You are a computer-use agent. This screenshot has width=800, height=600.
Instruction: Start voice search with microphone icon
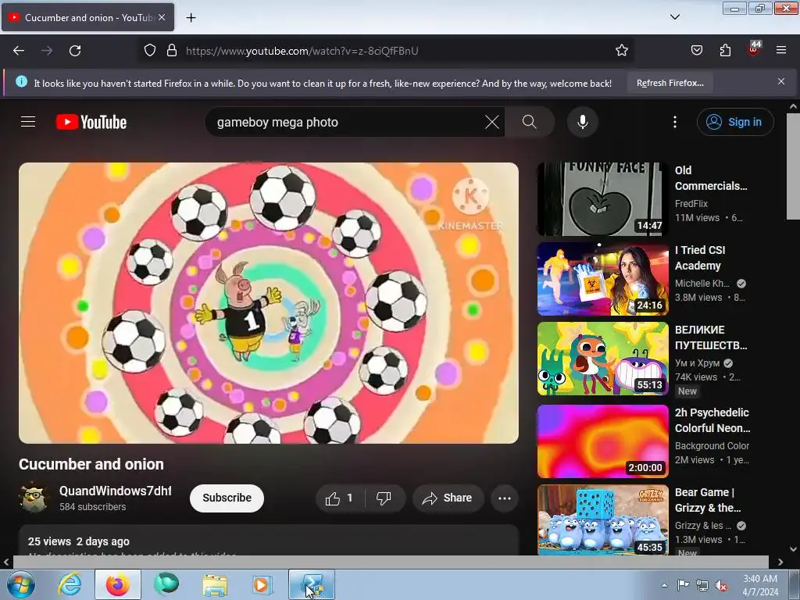pyautogui.click(x=583, y=122)
